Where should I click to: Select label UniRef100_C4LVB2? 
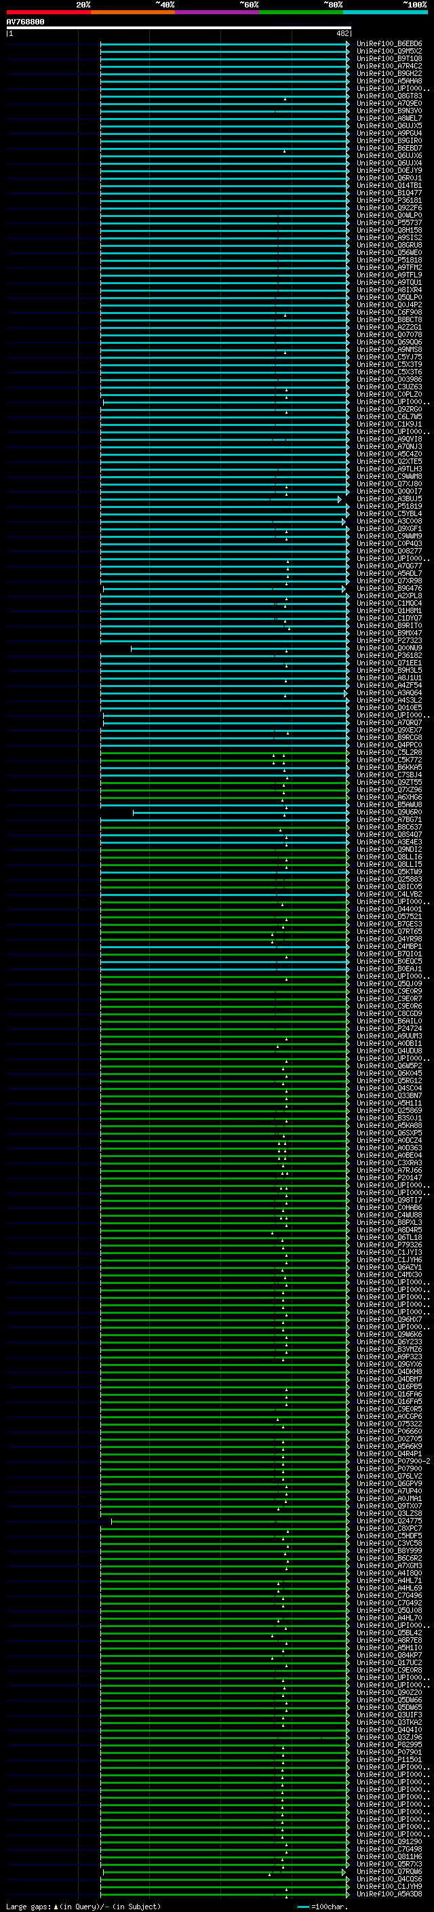click(x=389, y=895)
